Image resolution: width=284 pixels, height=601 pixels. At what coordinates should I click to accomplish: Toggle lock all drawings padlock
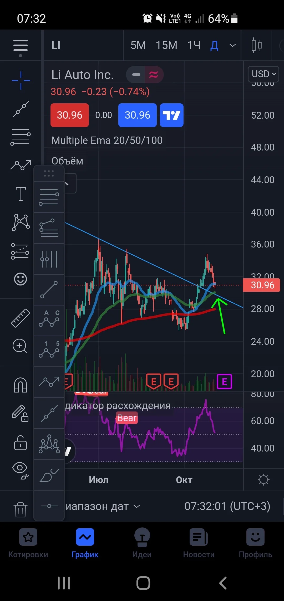pyautogui.click(x=21, y=443)
